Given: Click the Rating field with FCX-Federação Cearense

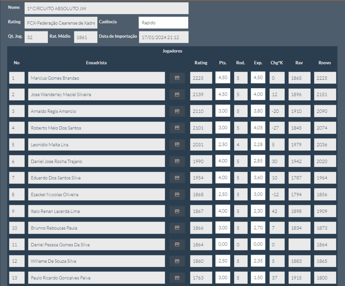Looking at the screenshot, I should [61, 23].
